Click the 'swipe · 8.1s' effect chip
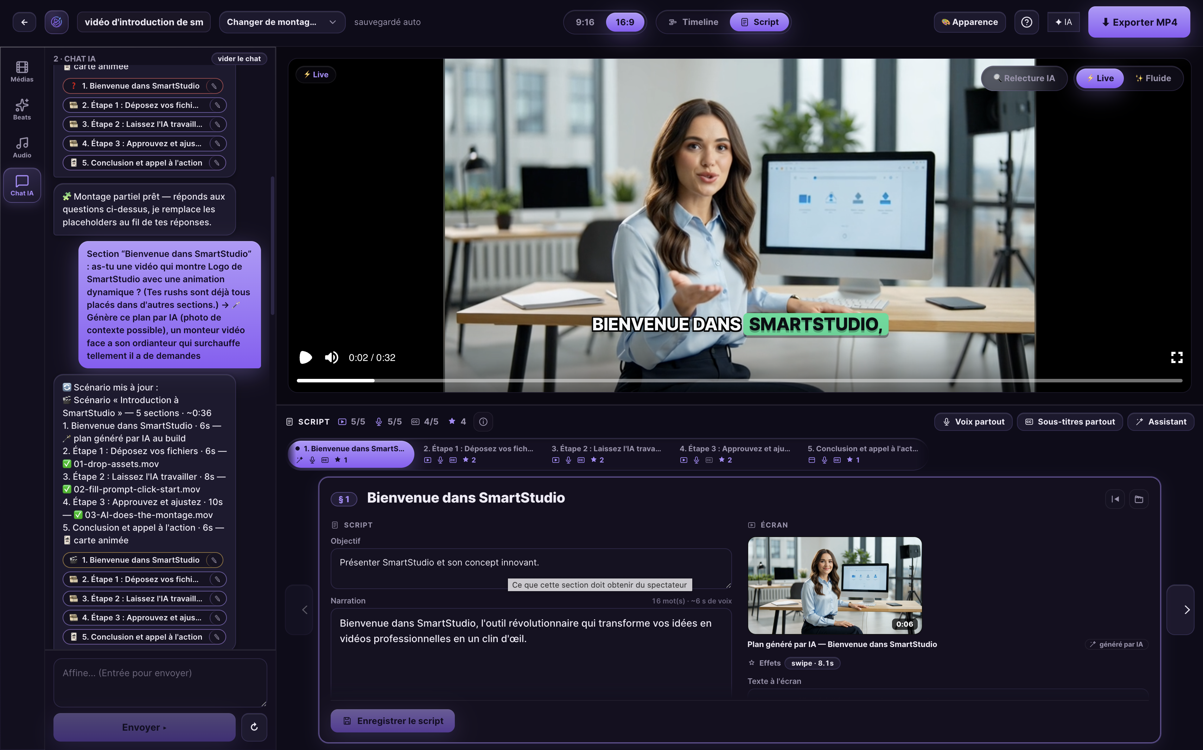The height and width of the screenshot is (750, 1203). 812,663
